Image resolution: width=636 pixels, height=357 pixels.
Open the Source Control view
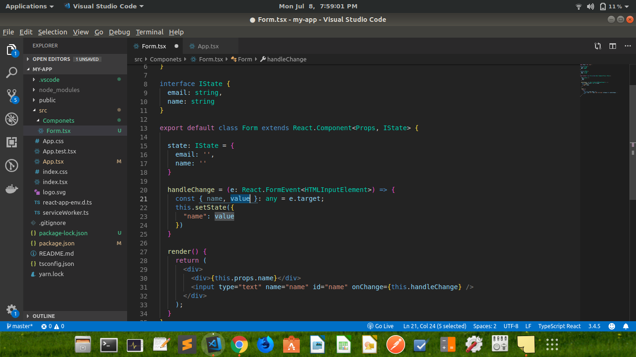coord(12,96)
